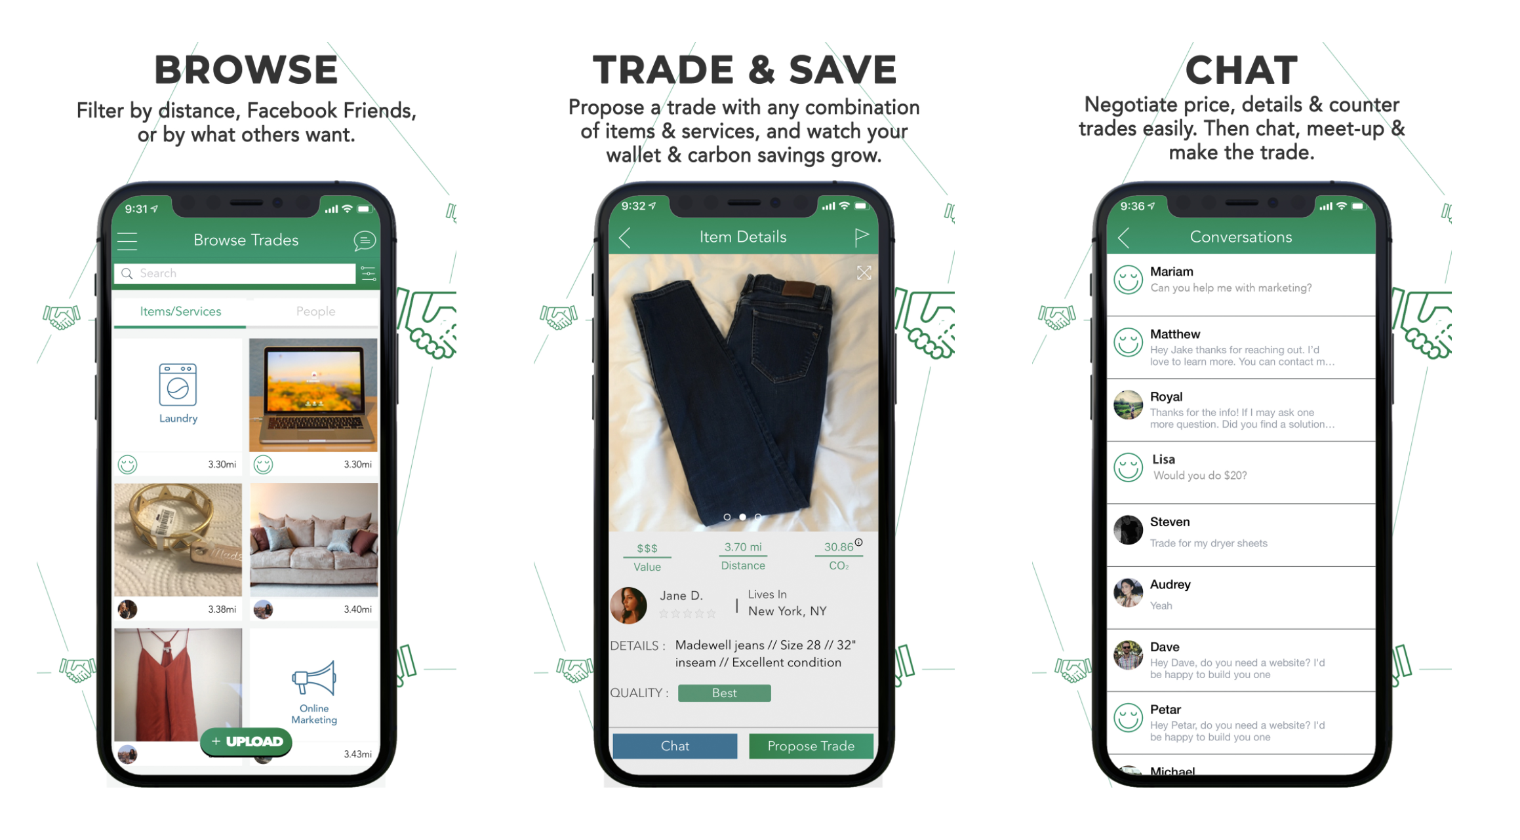Switch to the People tab in Browse Trades
This screenshot has width=1520, height=840.
point(313,311)
